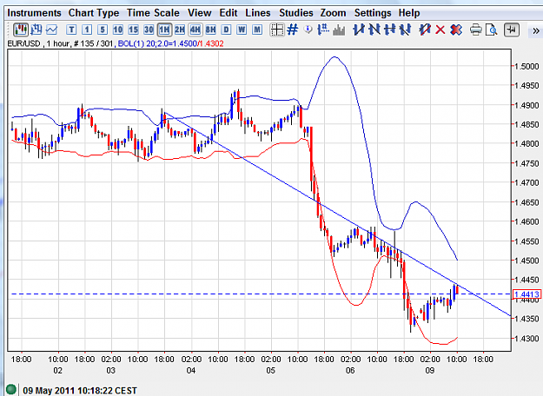Open the Edit menu
543x396 pixels.
(x=228, y=13)
